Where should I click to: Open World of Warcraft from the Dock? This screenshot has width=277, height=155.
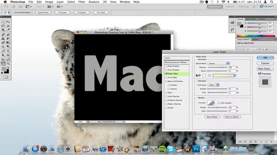point(187,149)
